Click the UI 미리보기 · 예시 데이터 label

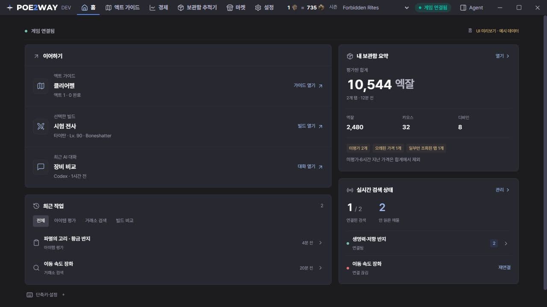point(497,31)
